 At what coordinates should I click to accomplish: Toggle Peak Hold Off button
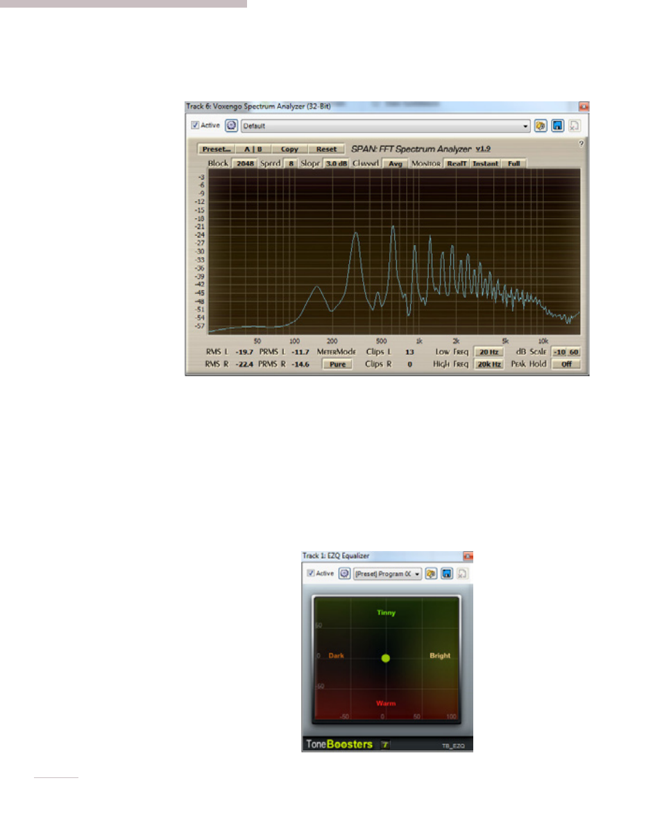click(x=566, y=364)
